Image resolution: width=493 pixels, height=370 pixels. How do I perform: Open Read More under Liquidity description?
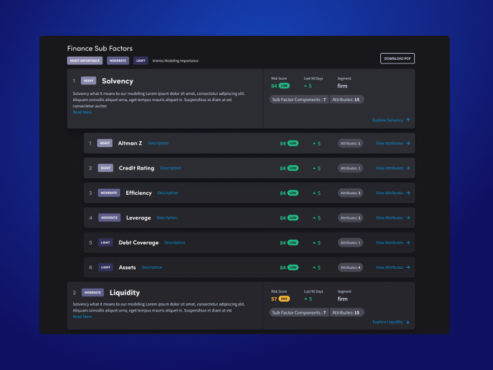click(83, 316)
